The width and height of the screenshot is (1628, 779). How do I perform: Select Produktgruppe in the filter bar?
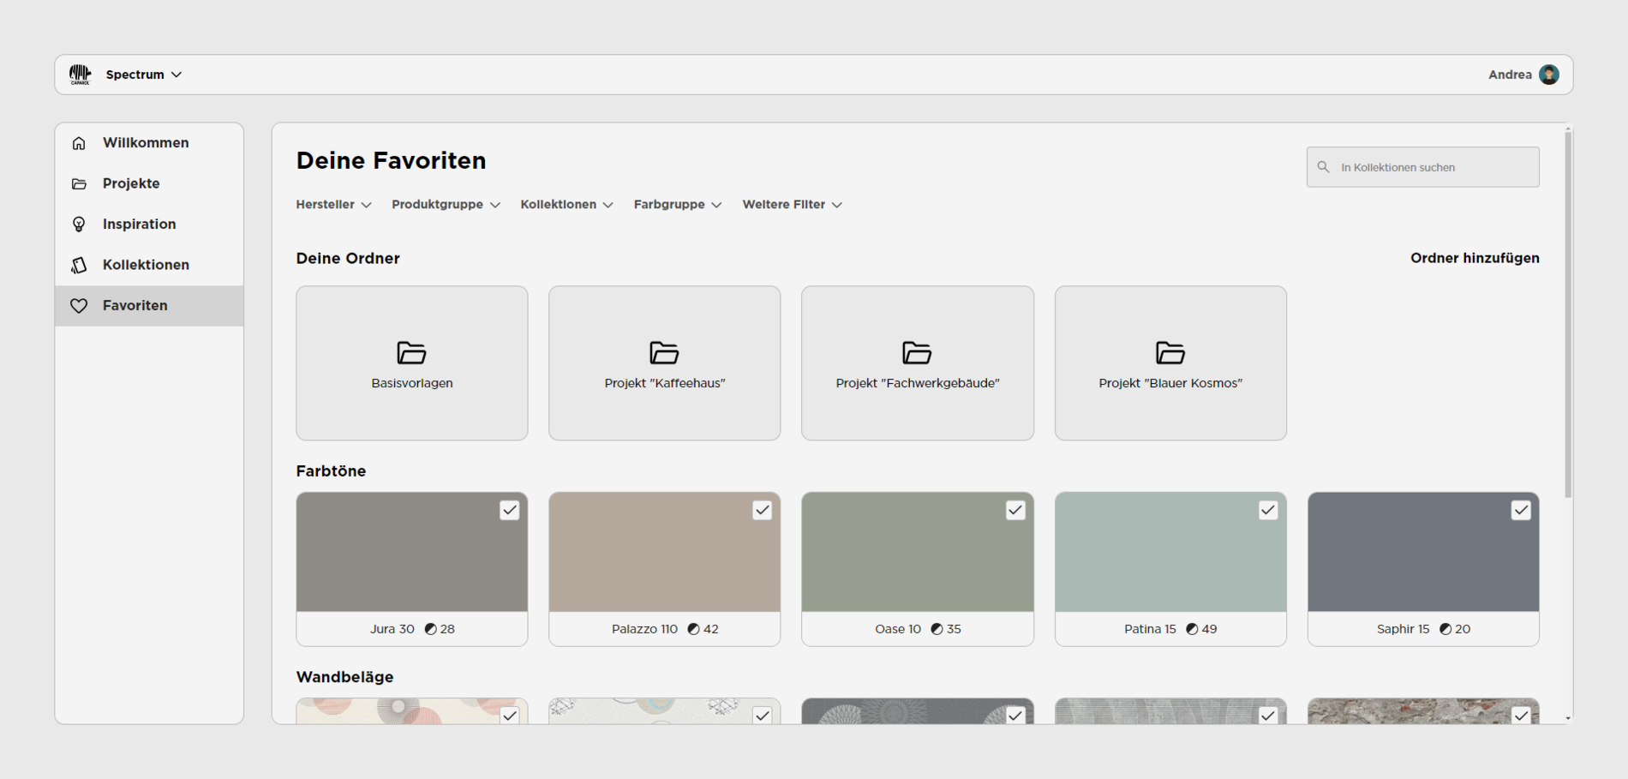tap(445, 204)
